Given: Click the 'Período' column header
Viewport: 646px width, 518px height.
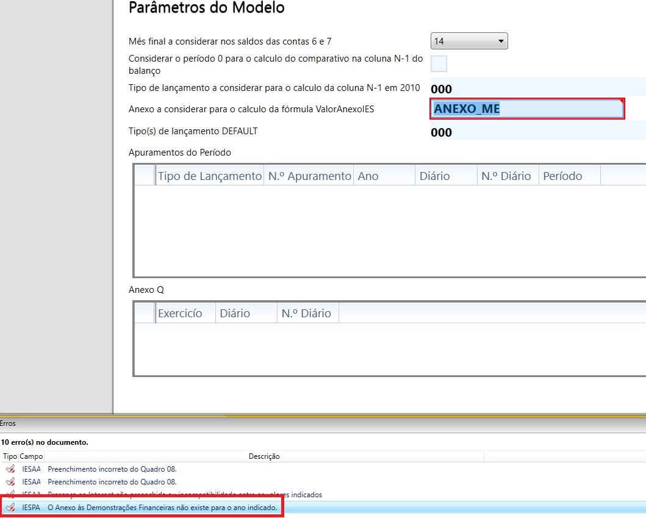Looking at the screenshot, I should point(562,176).
